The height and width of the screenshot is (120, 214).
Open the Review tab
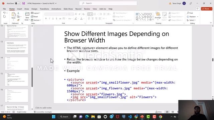pyautogui.click(x=87, y=9)
